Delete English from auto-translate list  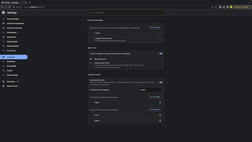tap(160, 103)
